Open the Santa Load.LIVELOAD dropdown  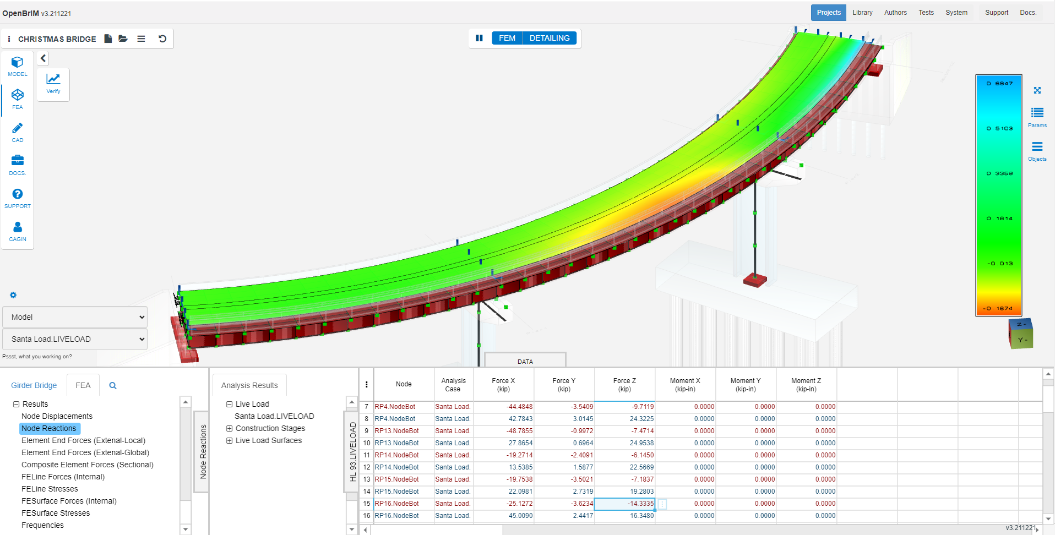point(75,339)
